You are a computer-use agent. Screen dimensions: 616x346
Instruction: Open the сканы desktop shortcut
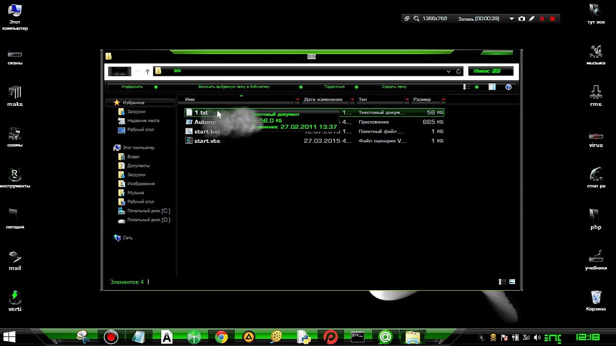coord(15,57)
